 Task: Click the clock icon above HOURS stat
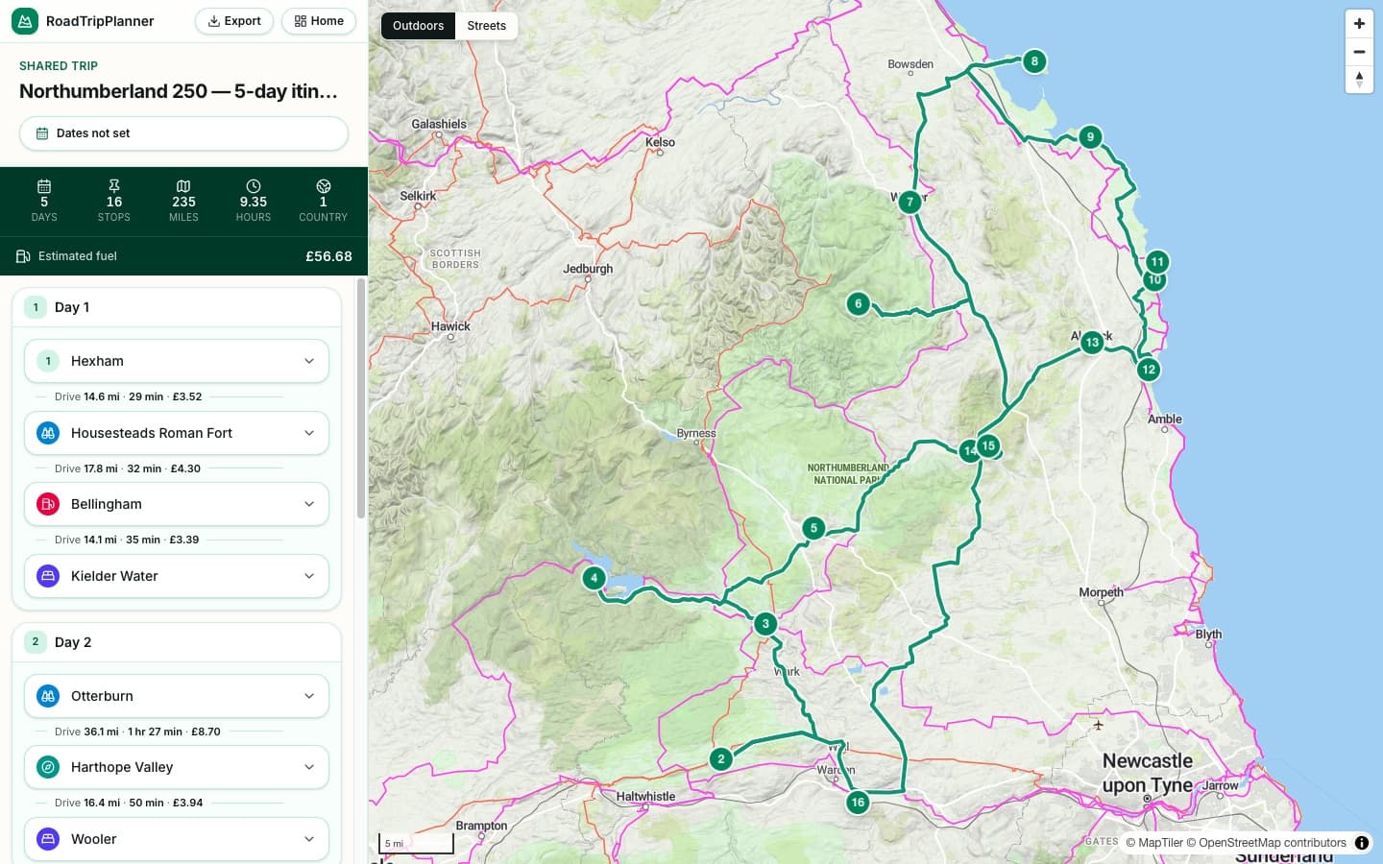click(x=254, y=186)
